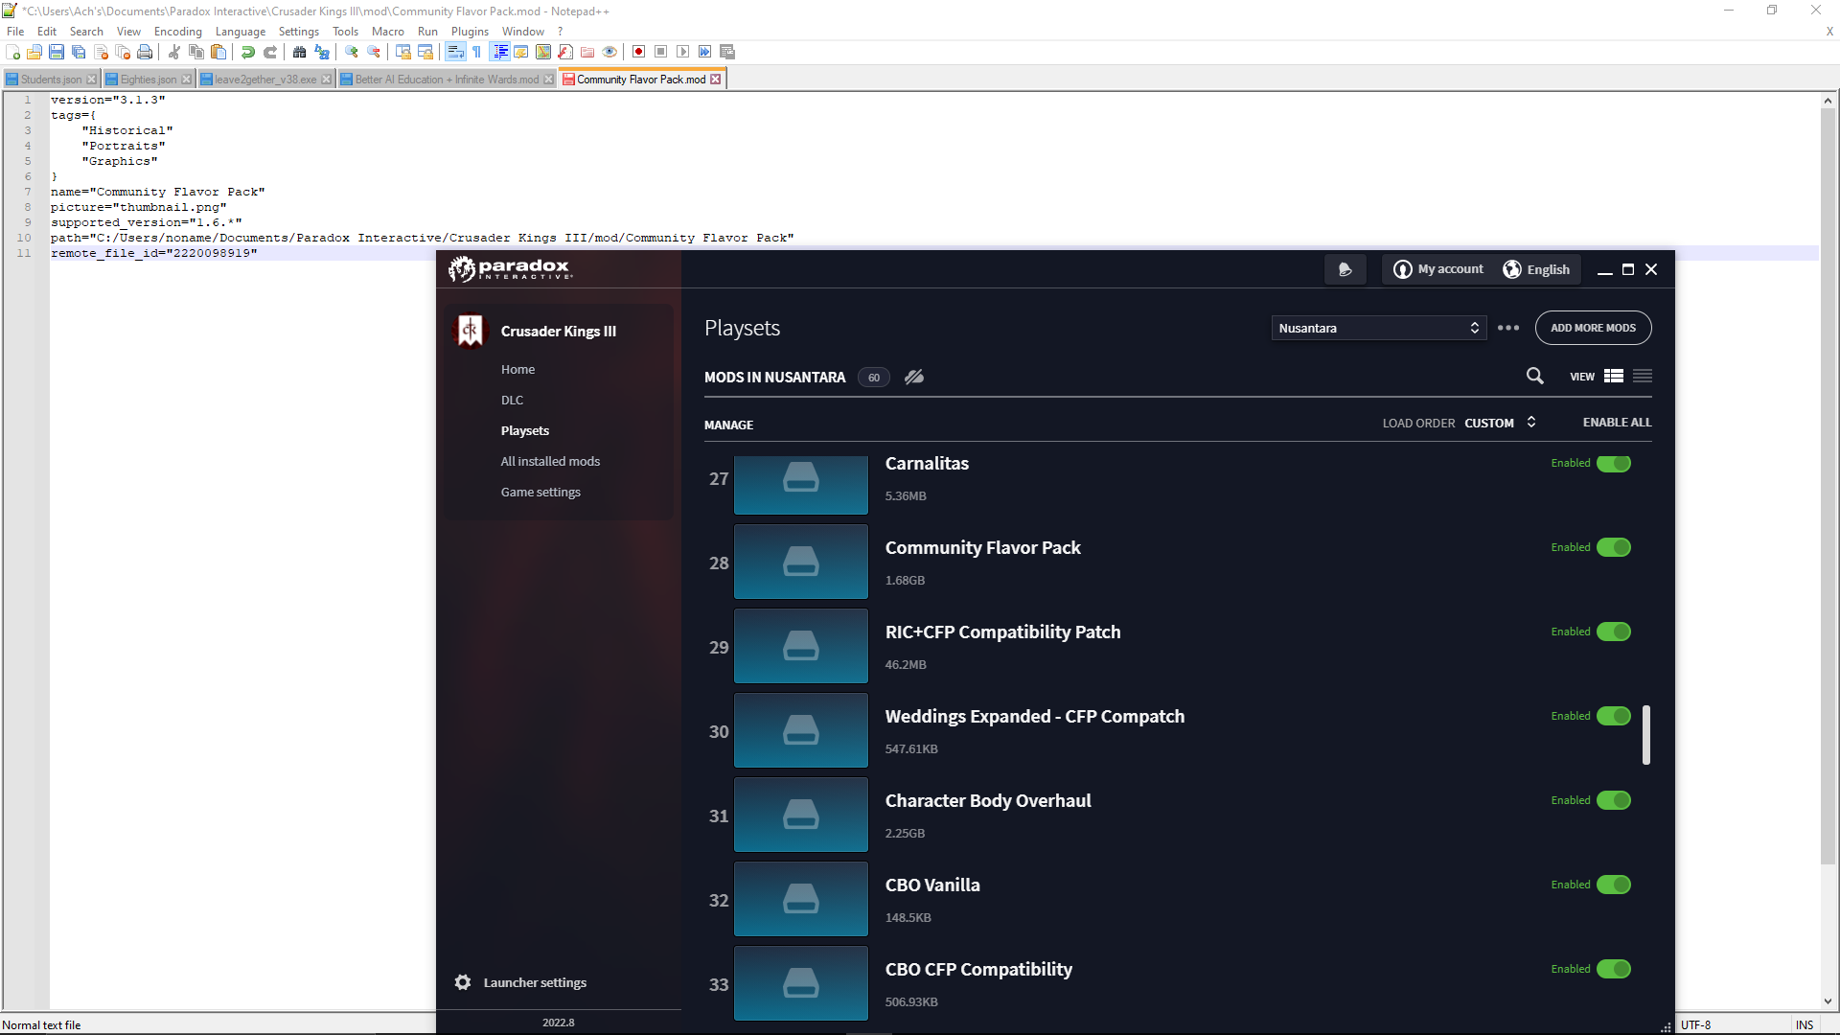Click the list view icon for mods

[1643, 376]
